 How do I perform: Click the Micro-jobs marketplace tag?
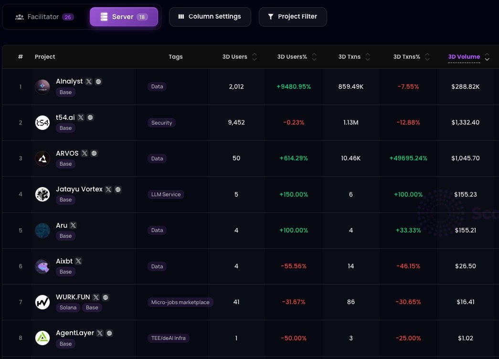pos(180,302)
